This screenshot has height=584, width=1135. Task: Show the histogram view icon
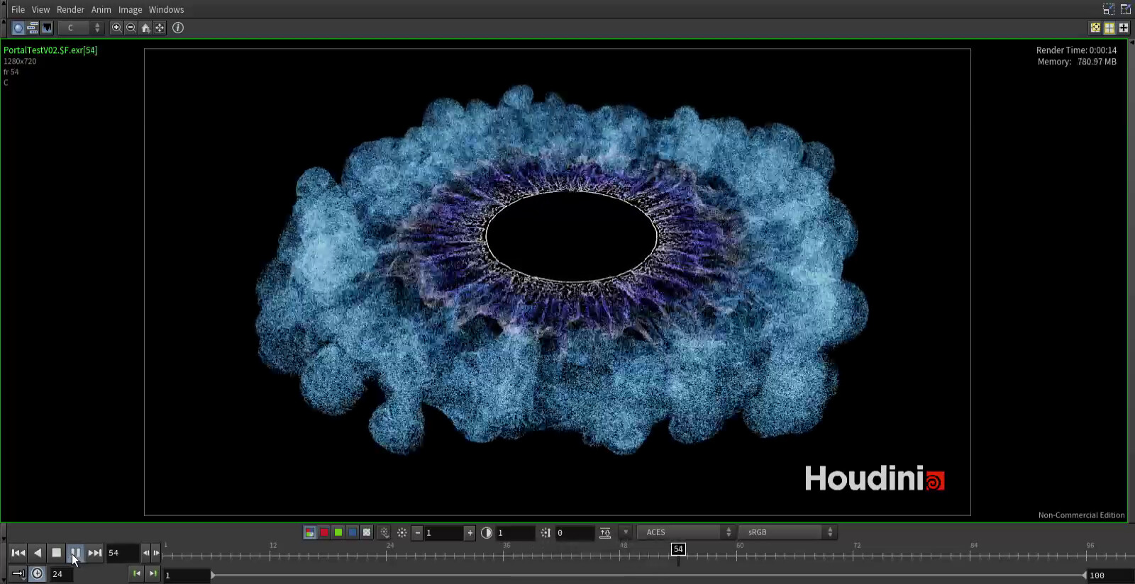47,28
